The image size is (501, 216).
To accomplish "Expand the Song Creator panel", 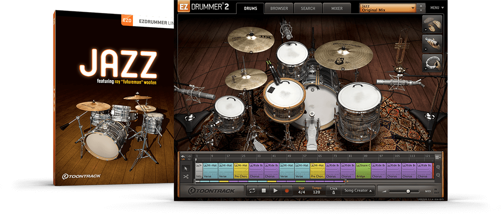I will point(358,191).
